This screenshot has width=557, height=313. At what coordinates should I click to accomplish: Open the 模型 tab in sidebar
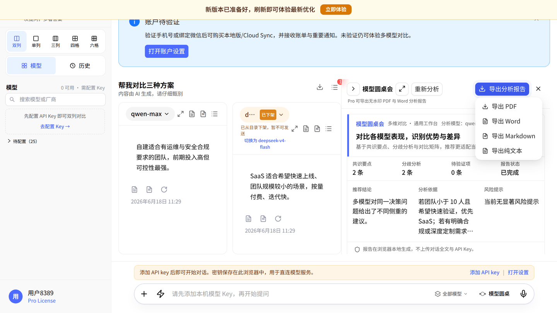pyautogui.click(x=31, y=66)
